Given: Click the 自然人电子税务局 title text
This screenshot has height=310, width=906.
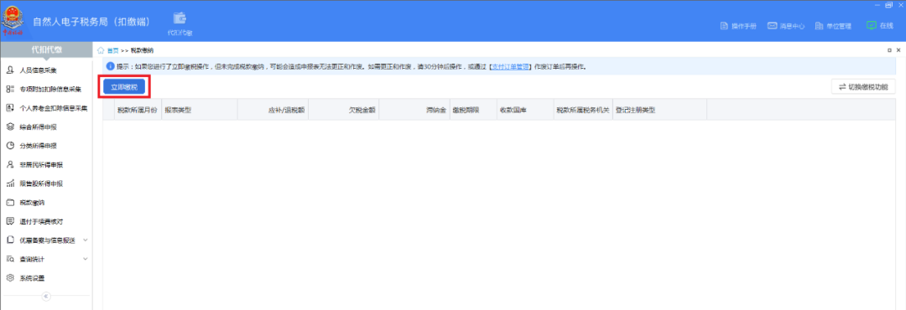Looking at the screenshot, I should tap(92, 21).
